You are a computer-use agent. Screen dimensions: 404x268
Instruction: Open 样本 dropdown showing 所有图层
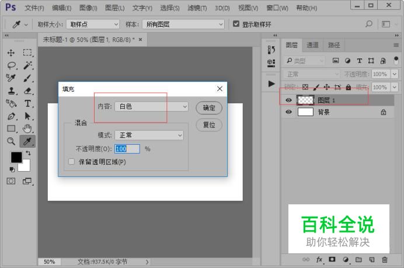click(x=183, y=24)
